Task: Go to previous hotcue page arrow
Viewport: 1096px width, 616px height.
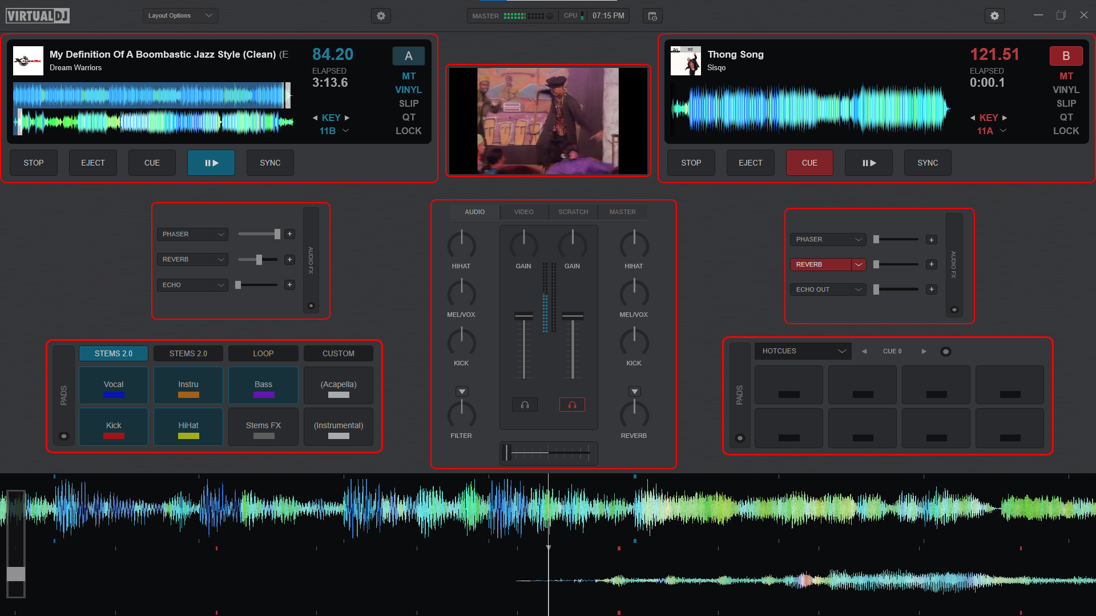Action: pyautogui.click(x=864, y=351)
